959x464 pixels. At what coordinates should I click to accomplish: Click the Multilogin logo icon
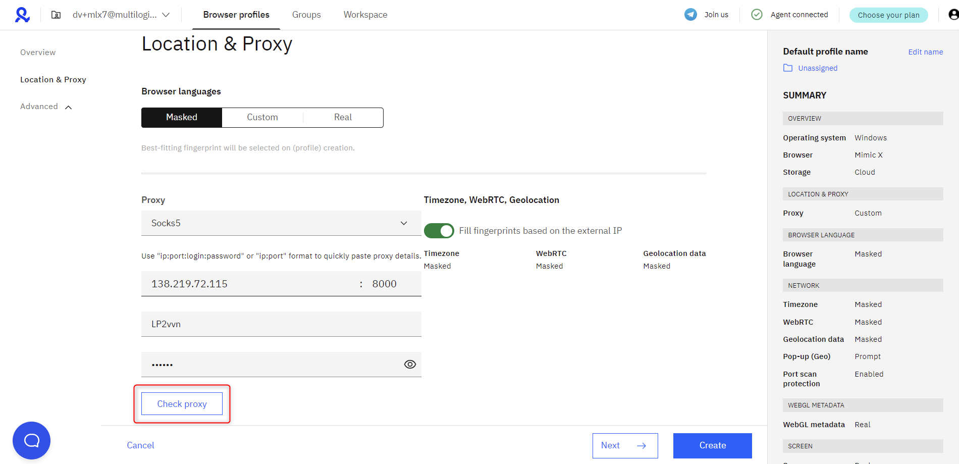[22, 15]
